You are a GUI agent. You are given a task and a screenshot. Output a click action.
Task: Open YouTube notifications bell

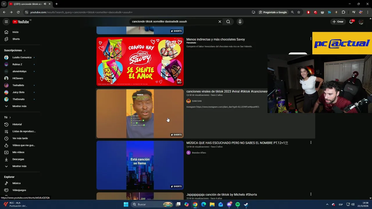tap(351, 22)
